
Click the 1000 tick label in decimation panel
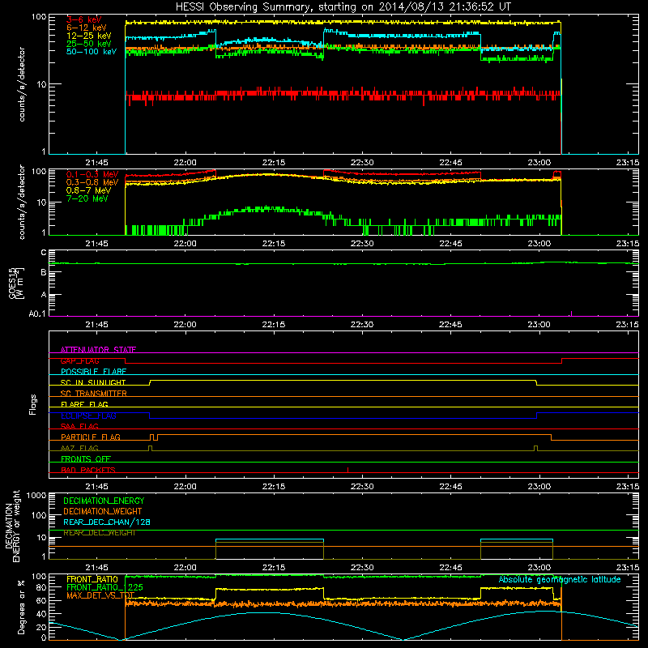click(36, 495)
